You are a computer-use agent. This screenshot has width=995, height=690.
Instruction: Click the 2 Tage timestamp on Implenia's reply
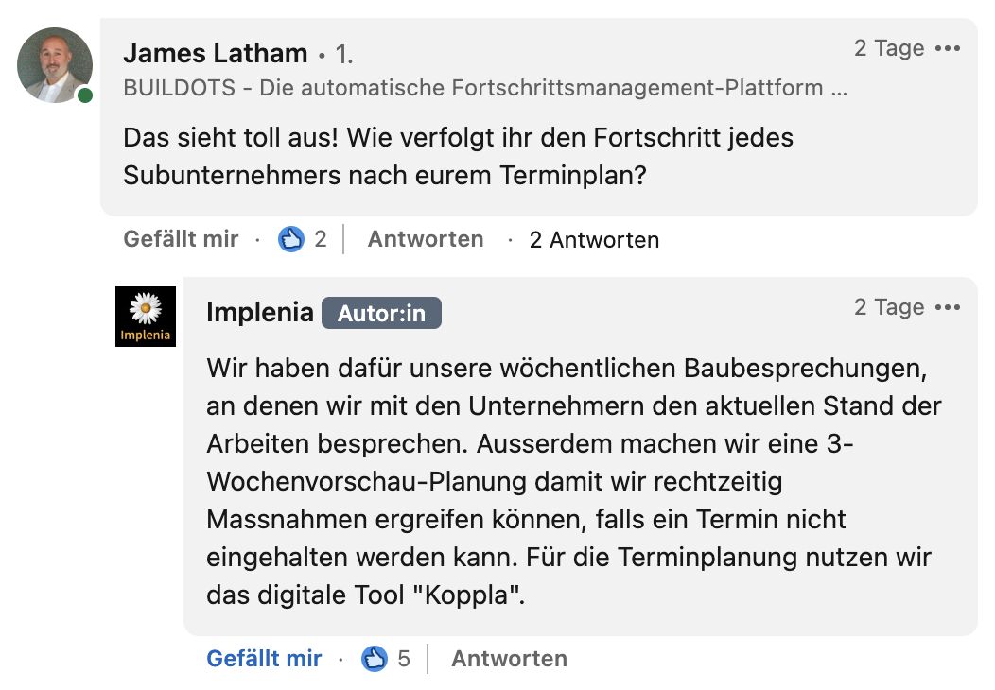coord(889,307)
